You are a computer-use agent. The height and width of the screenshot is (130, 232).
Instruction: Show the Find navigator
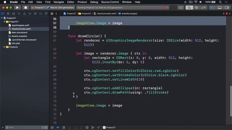19,14
